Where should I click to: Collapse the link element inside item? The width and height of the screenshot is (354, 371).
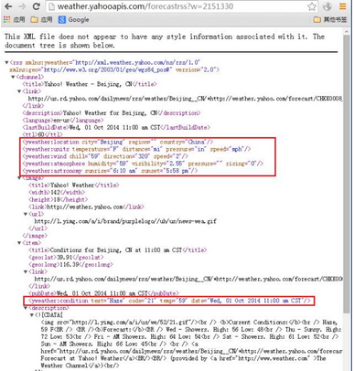[x=26, y=271]
